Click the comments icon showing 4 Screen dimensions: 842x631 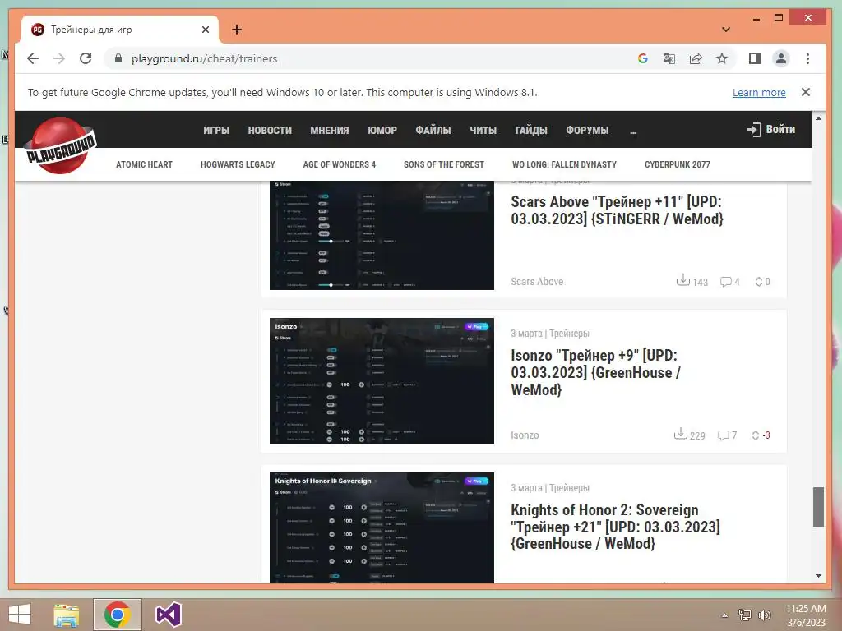[x=725, y=282]
